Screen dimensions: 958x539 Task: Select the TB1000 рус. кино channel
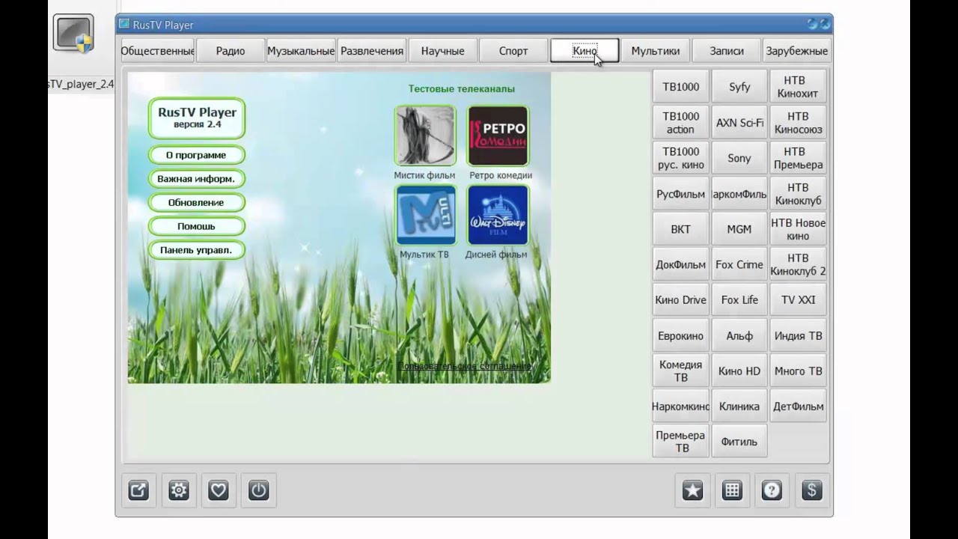680,158
